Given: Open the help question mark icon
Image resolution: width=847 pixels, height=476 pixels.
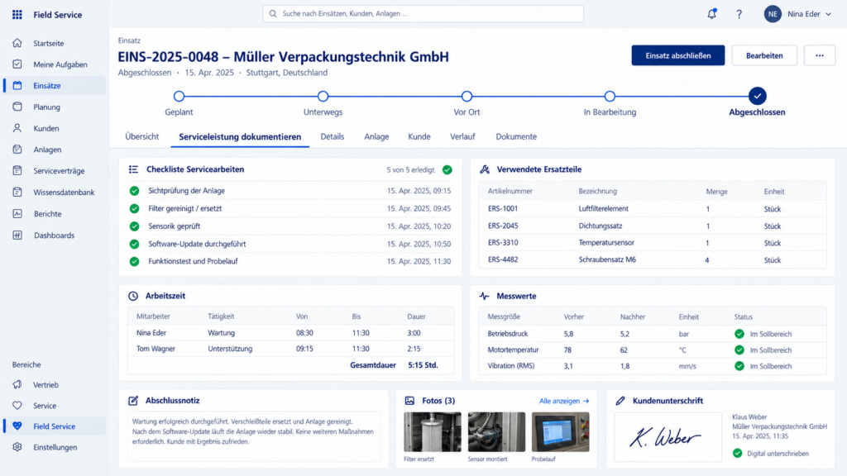Looking at the screenshot, I should pyautogui.click(x=739, y=14).
